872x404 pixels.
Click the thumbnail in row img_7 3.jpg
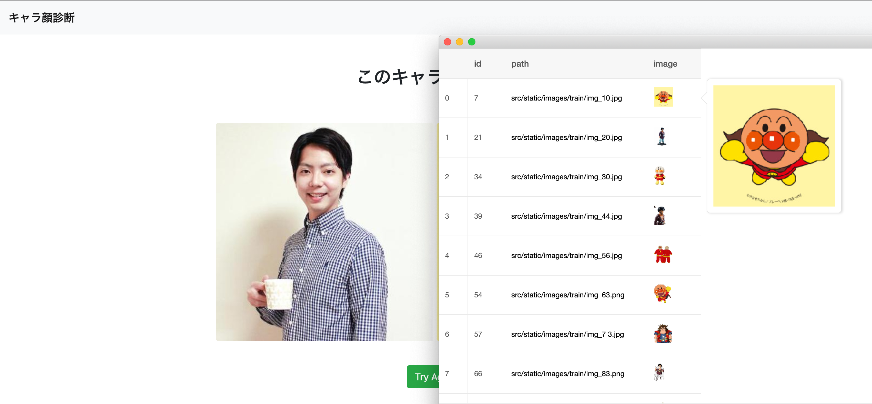tap(663, 333)
